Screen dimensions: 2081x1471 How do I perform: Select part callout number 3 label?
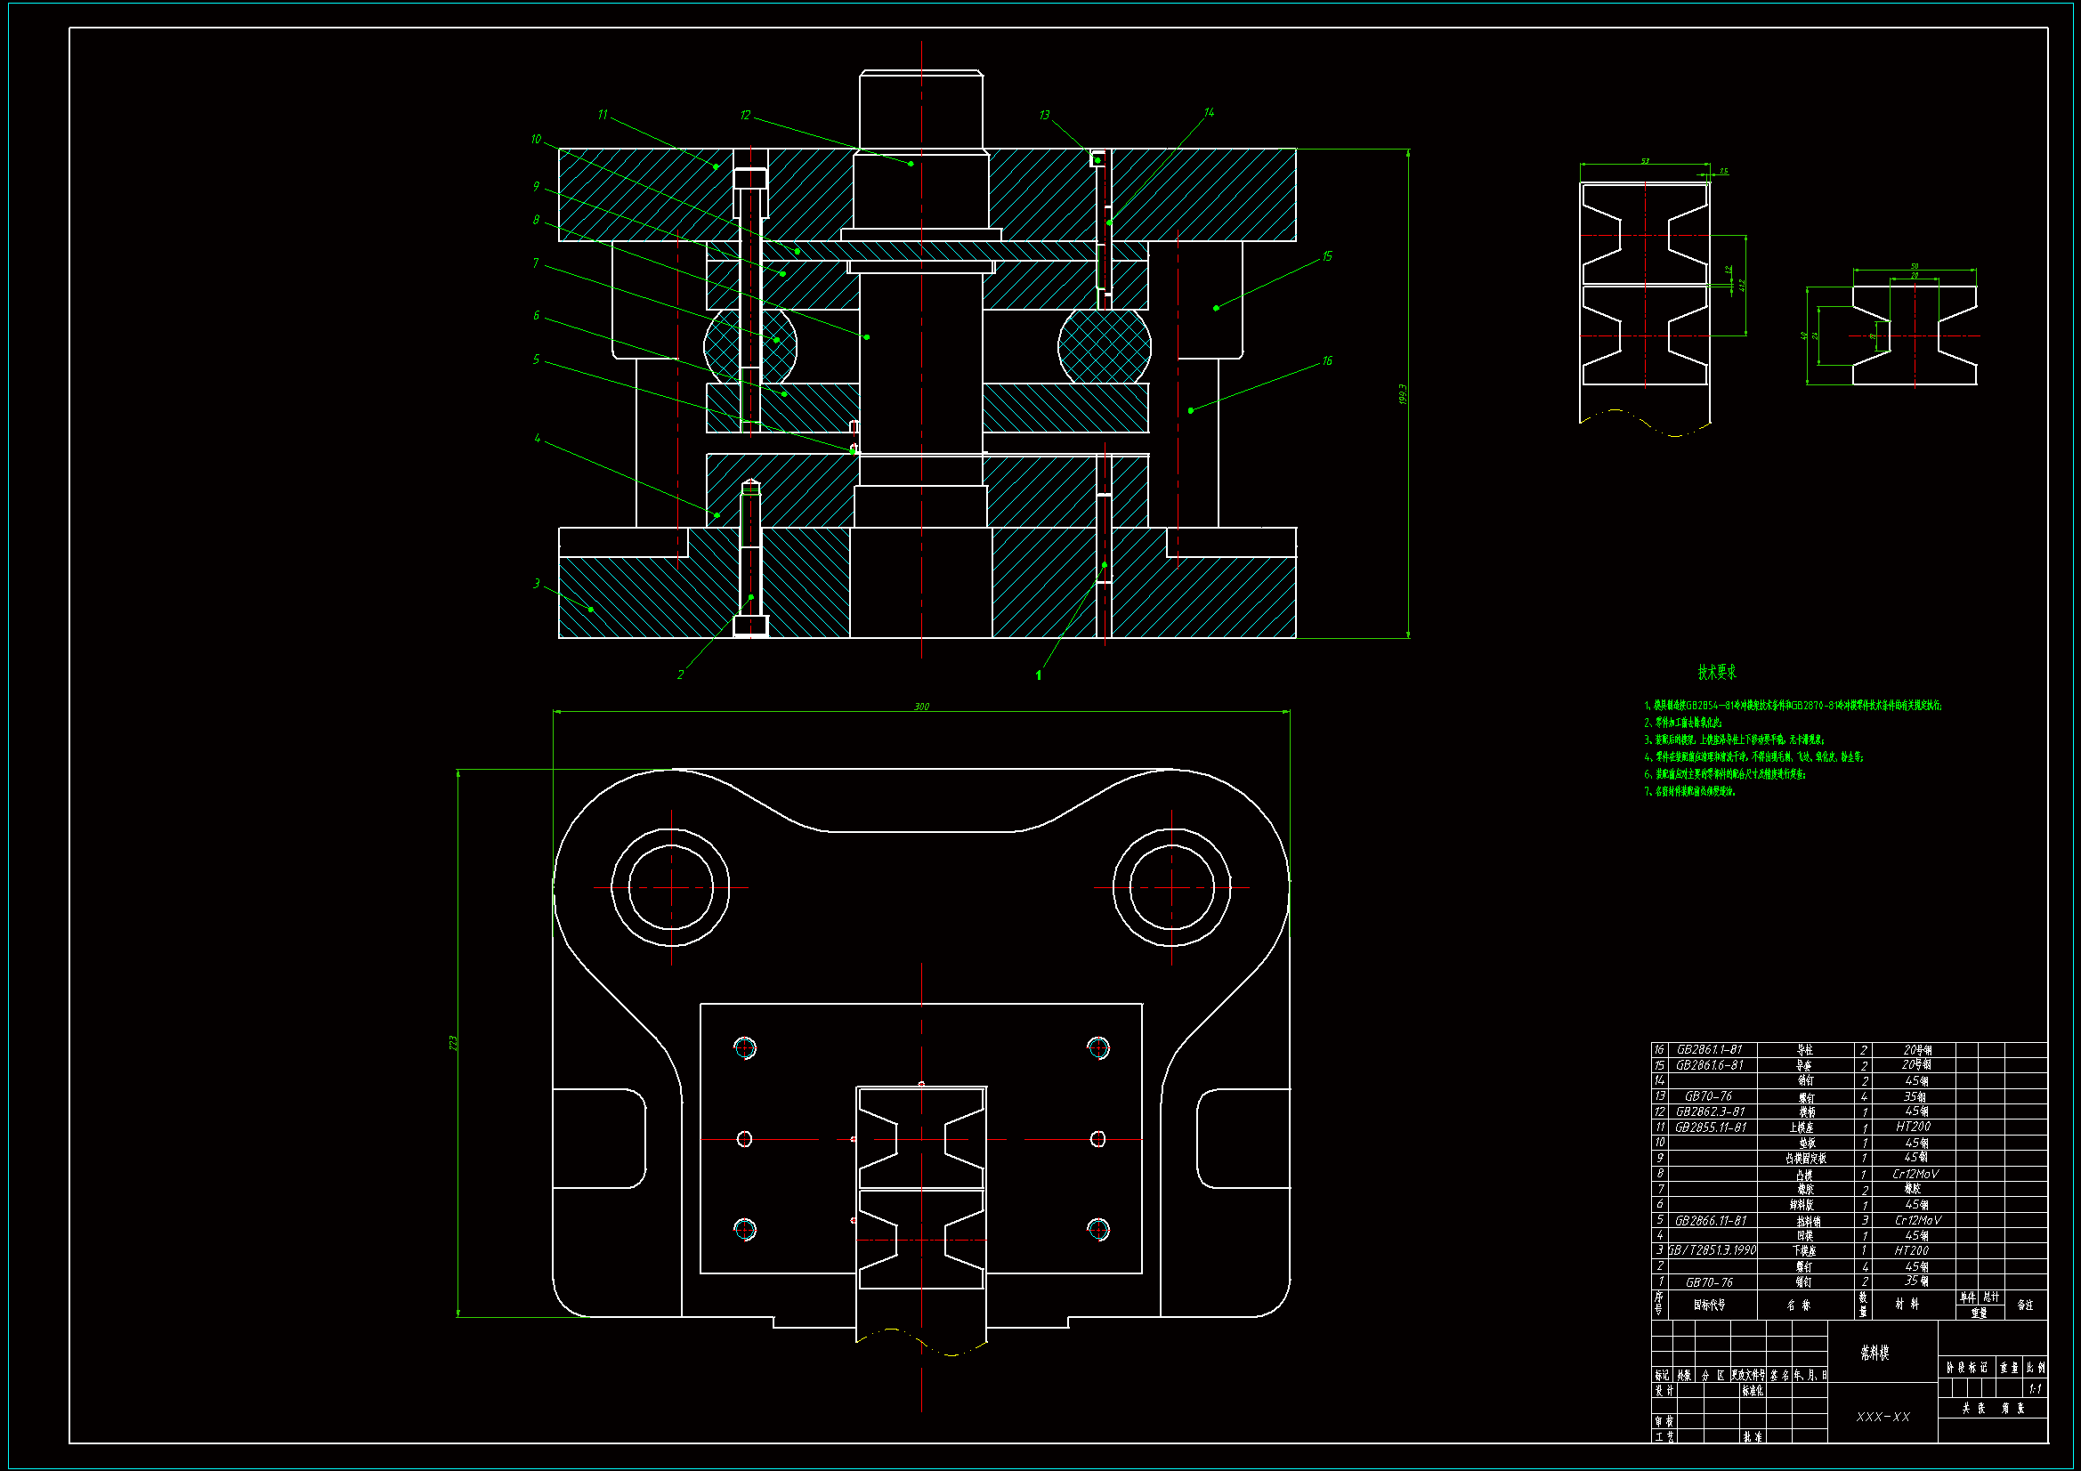(x=537, y=583)
